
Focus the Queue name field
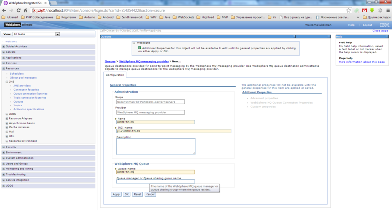pyautogui.click(x=155, y=172)
